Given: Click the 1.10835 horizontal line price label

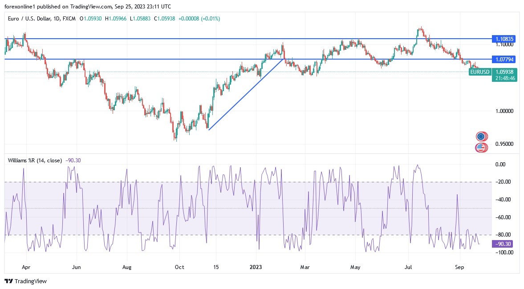Looking at the screenshot, I should [x=504, y=39].
